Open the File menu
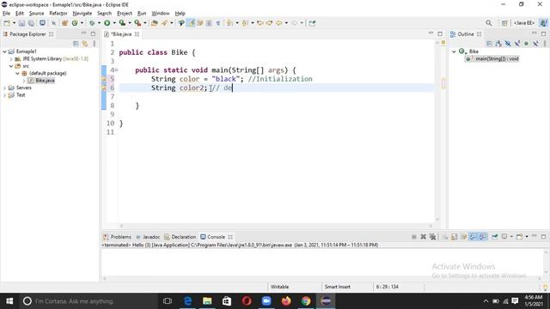Viewport: 550px width, 309px height. tap(6, 14)
